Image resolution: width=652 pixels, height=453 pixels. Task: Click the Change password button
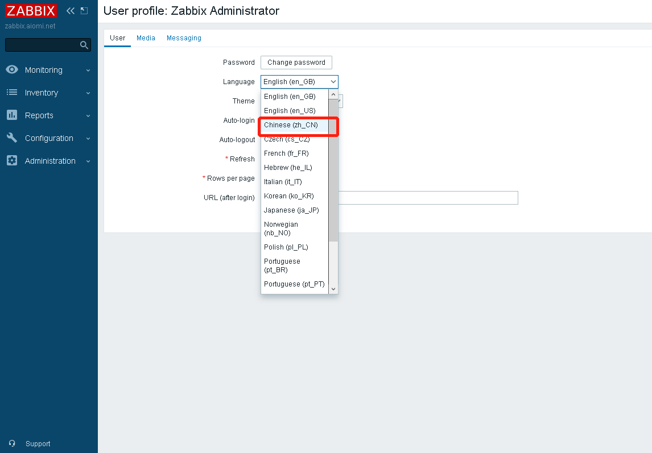click(x=296, y=63)
